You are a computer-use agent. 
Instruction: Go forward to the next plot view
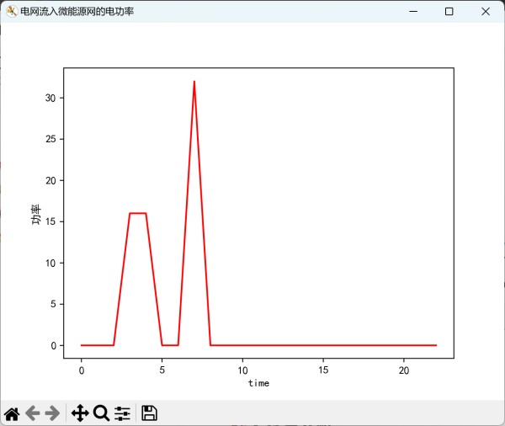[52, 413]
